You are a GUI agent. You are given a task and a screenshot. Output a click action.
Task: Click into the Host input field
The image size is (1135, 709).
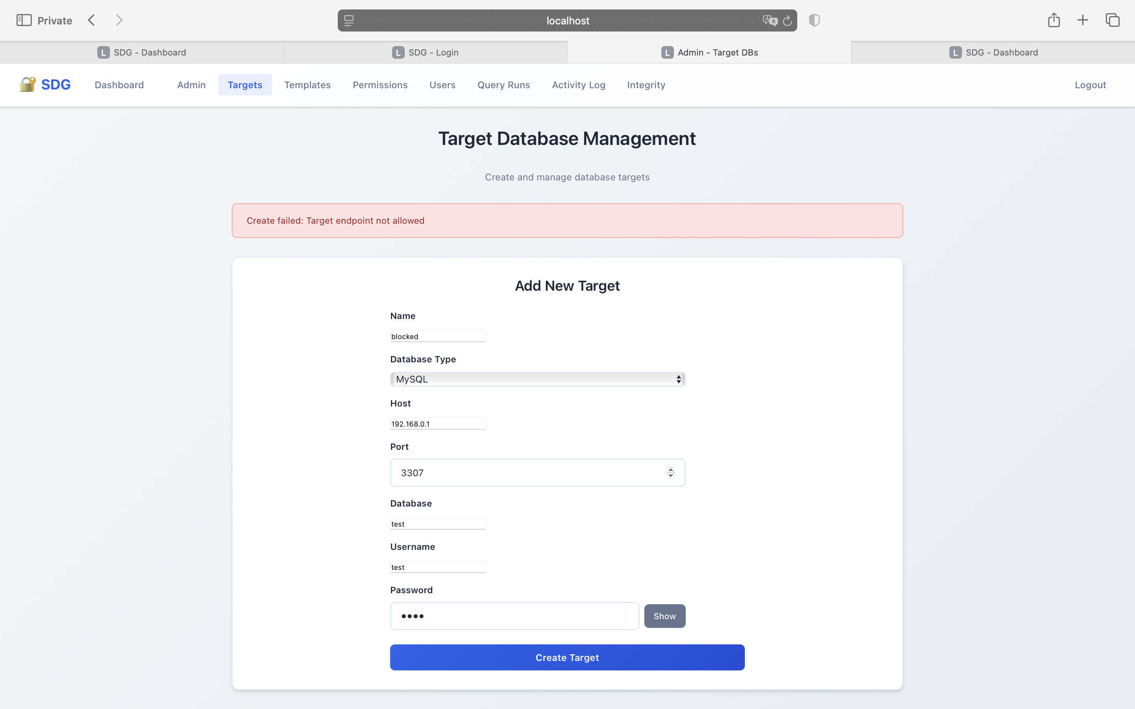[437, 423]
